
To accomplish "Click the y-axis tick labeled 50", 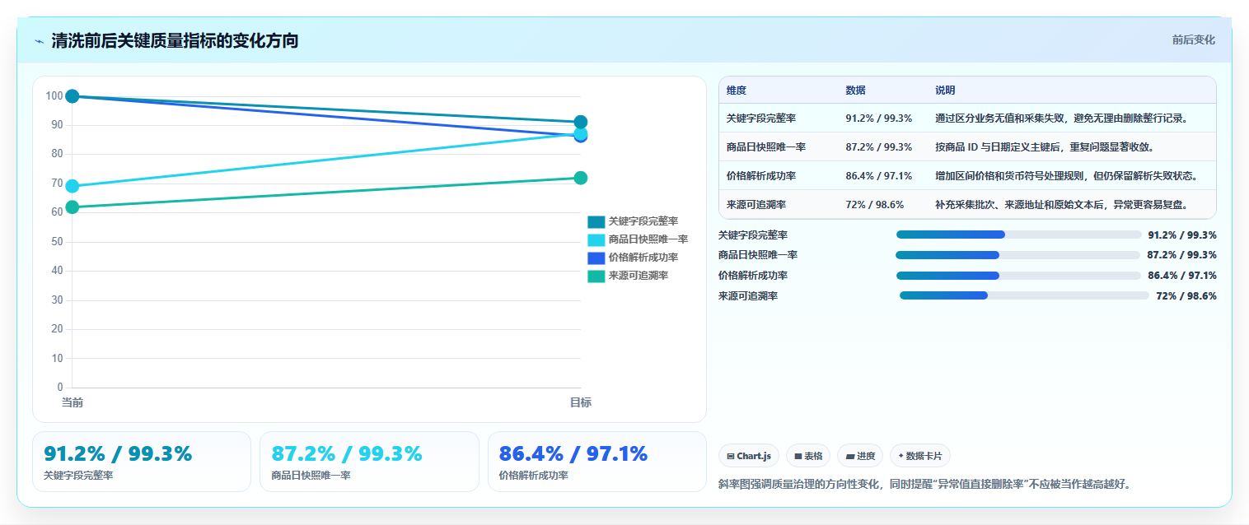I will [x=57, y=242].
